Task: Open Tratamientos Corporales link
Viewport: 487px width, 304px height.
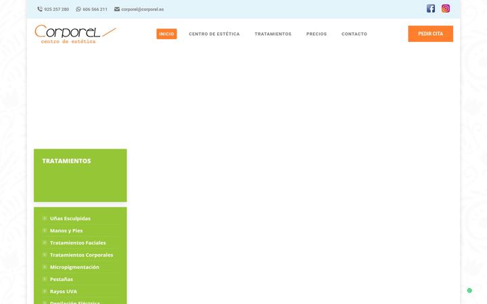Action: coord(81,255)
